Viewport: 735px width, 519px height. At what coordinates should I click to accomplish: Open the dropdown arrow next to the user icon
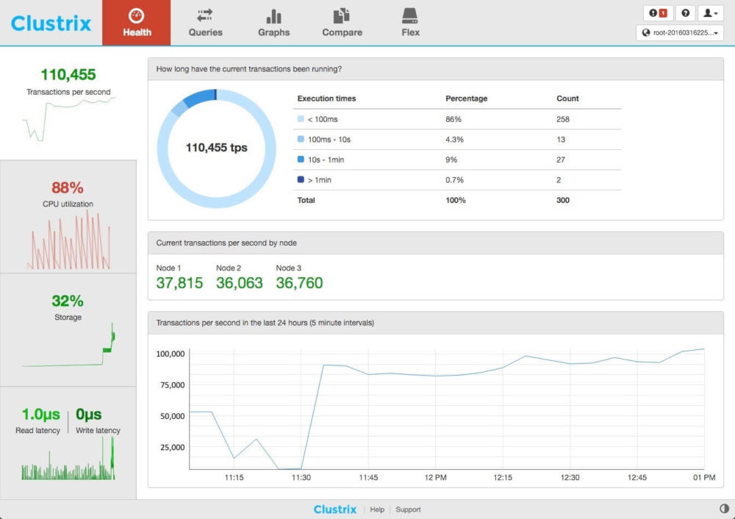[x=717, y=14]
